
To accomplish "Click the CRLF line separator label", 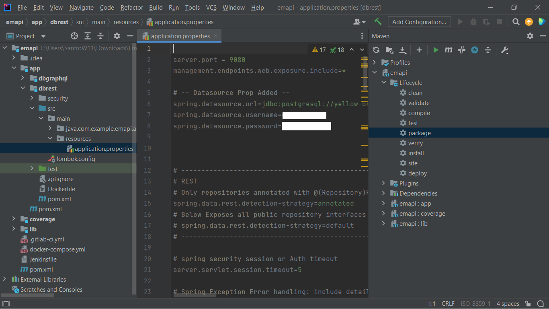I will coord(448,304).
